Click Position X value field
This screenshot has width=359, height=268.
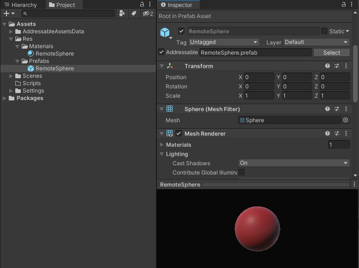tap(259, 77)
